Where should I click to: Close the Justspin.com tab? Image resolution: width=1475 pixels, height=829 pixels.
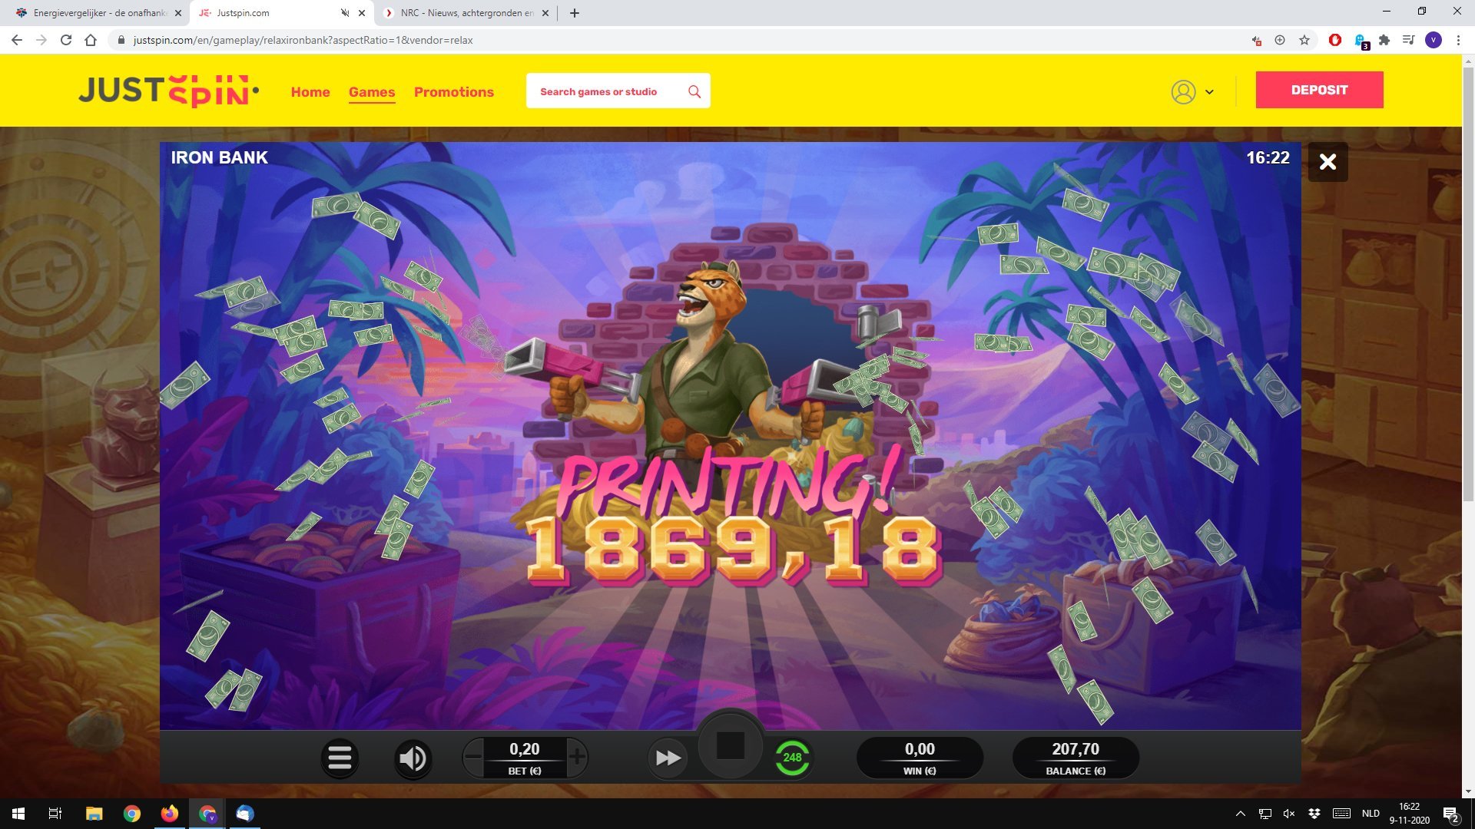coord(362,13)
